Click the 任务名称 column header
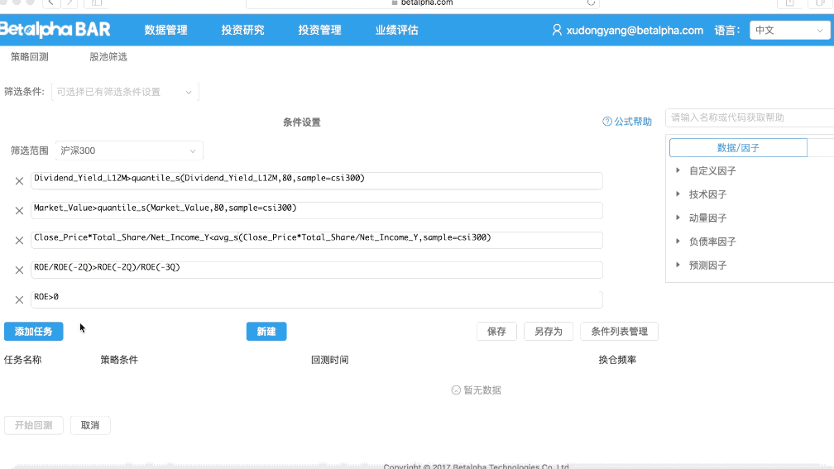The height and width of the screenshot is (469, 834). (x=23, y=360)
